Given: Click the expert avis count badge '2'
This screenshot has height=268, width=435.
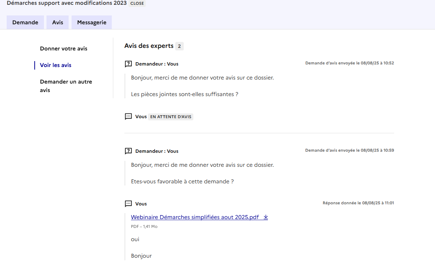Looking at the screenshot, I should click(x=179, y=46).
